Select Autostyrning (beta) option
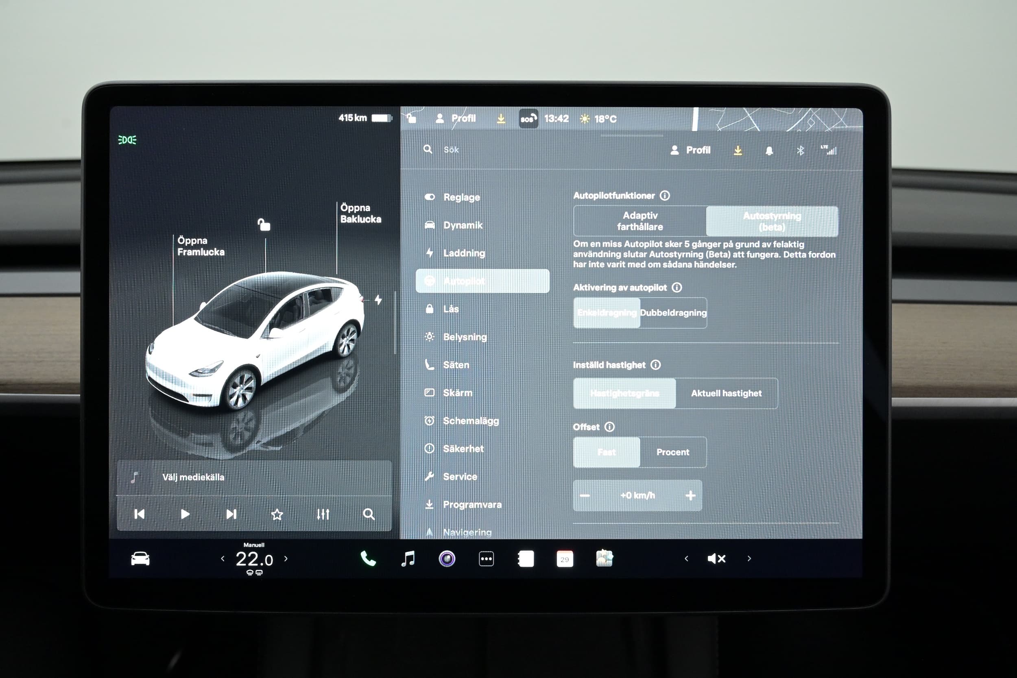This screenshot has width=1017, height=678. 772,221
